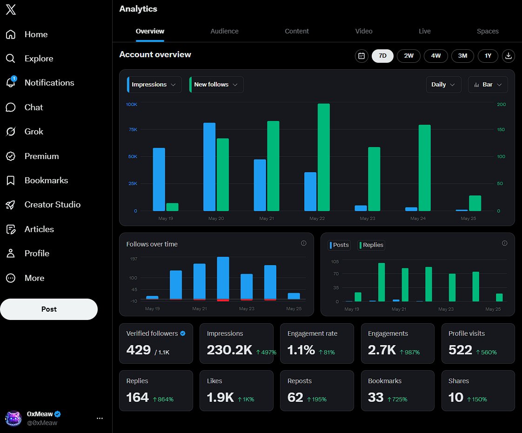
Task: Click the Explore magnifier icon
Action: tap(11, 59)
